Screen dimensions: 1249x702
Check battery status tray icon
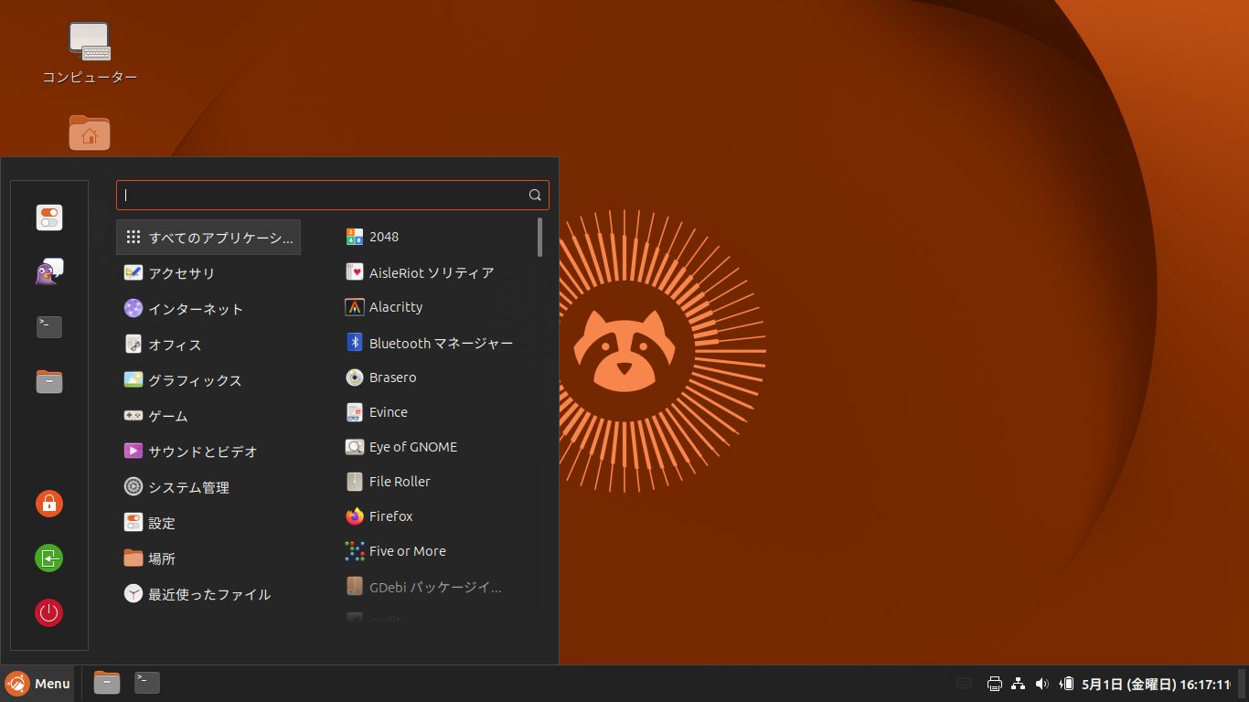(1066, 684)
